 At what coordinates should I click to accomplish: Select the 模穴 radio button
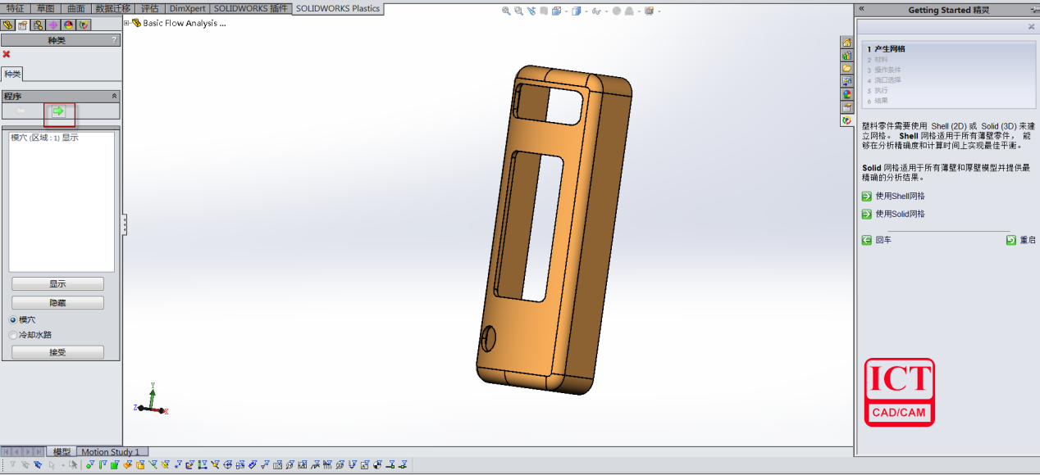coord(13,319)
